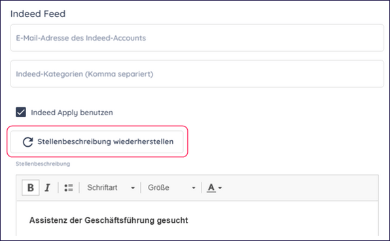Focus the E-Mail-Adresse des Indeed-Accounts field
This screenshot has width=390, height=241.
(197, 38)
